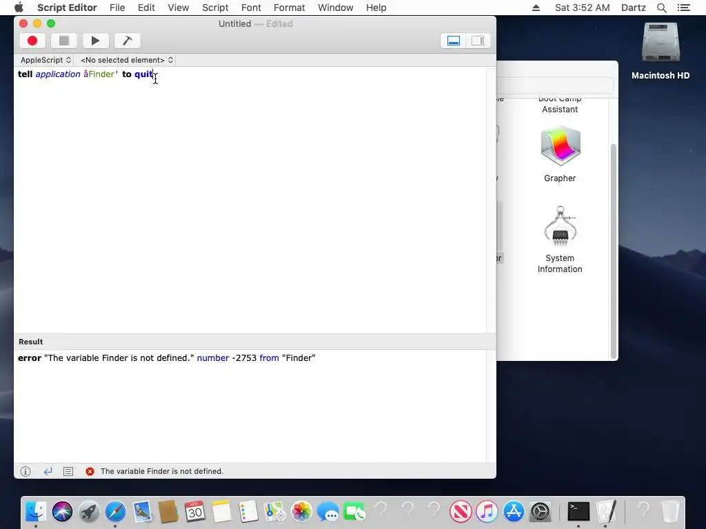The height and width of the screenshot is (529, 706).
Task: Open Mail from the Dock
Action: [x=142, y=512]
